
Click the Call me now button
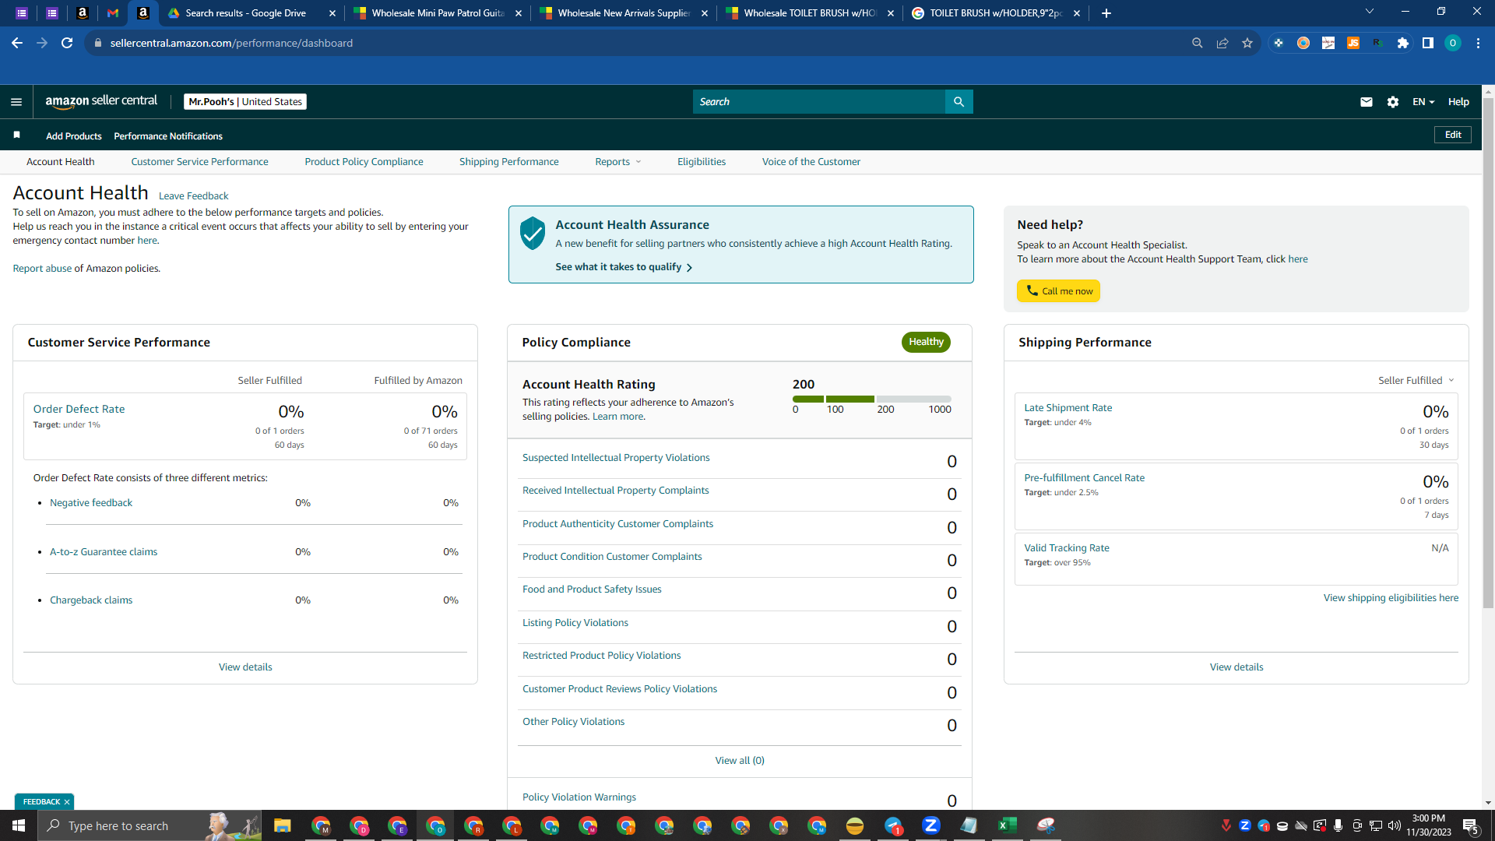(1058, 291)
